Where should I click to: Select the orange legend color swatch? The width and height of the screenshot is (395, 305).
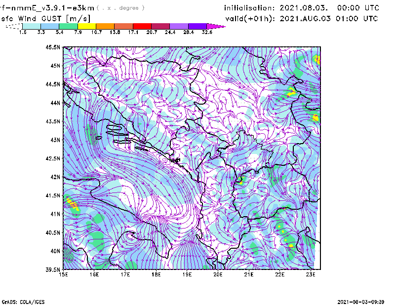tap(105, 26)
